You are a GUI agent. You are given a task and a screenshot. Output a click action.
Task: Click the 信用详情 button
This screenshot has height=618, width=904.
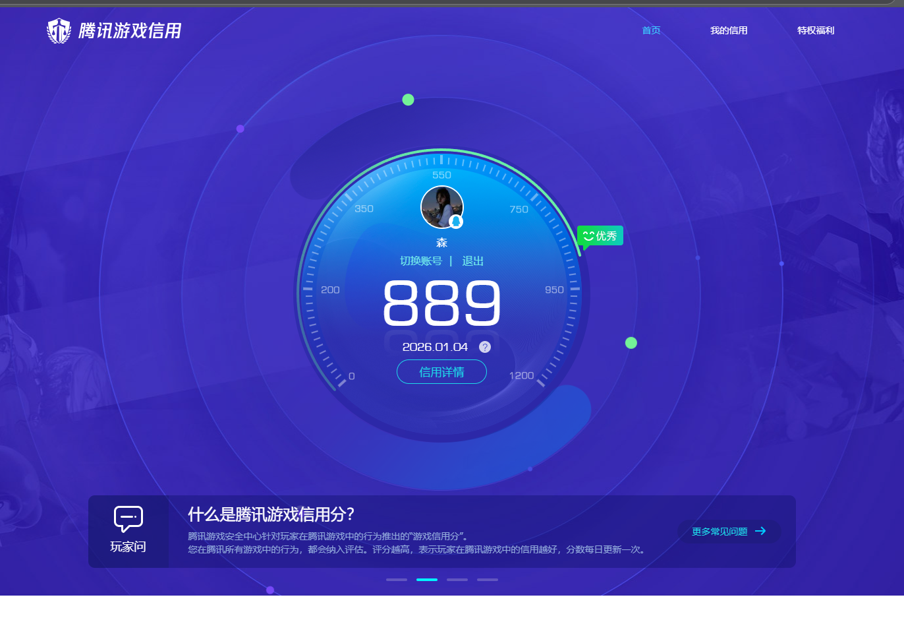[x=441, y=372]
